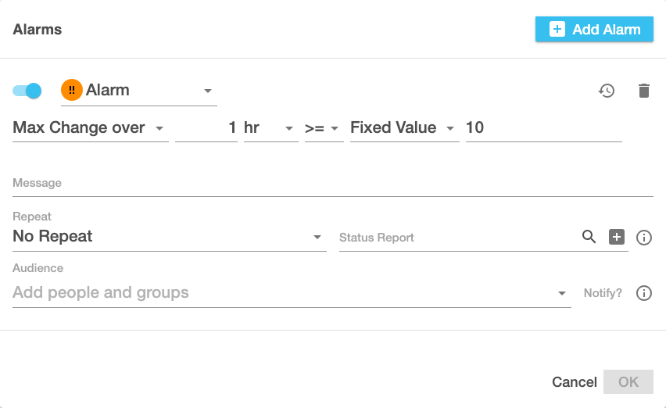Image resolution: width=666 pixels, height=408 pixels.
Task: Click into the Message text field
Action: [x=332, y=183]
